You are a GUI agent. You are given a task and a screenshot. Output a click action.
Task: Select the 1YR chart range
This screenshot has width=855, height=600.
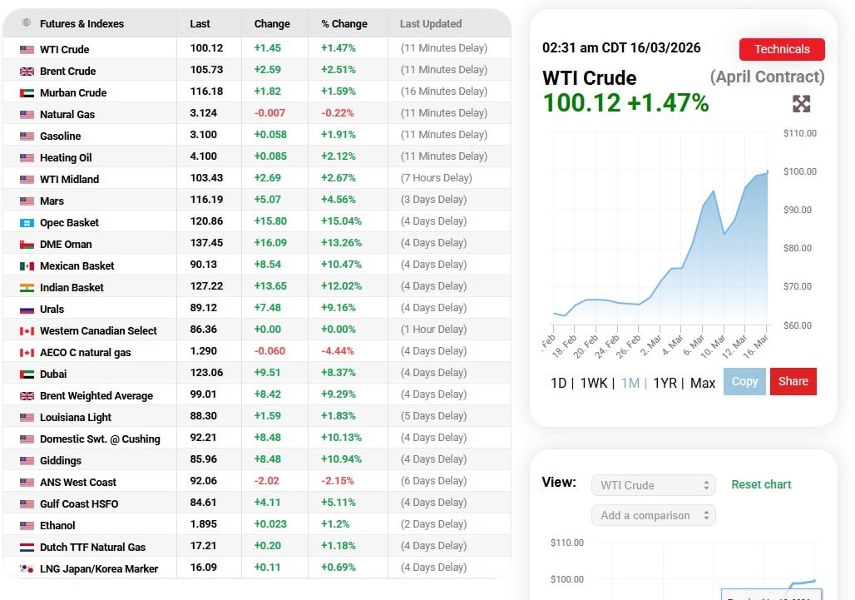(665, 383)
